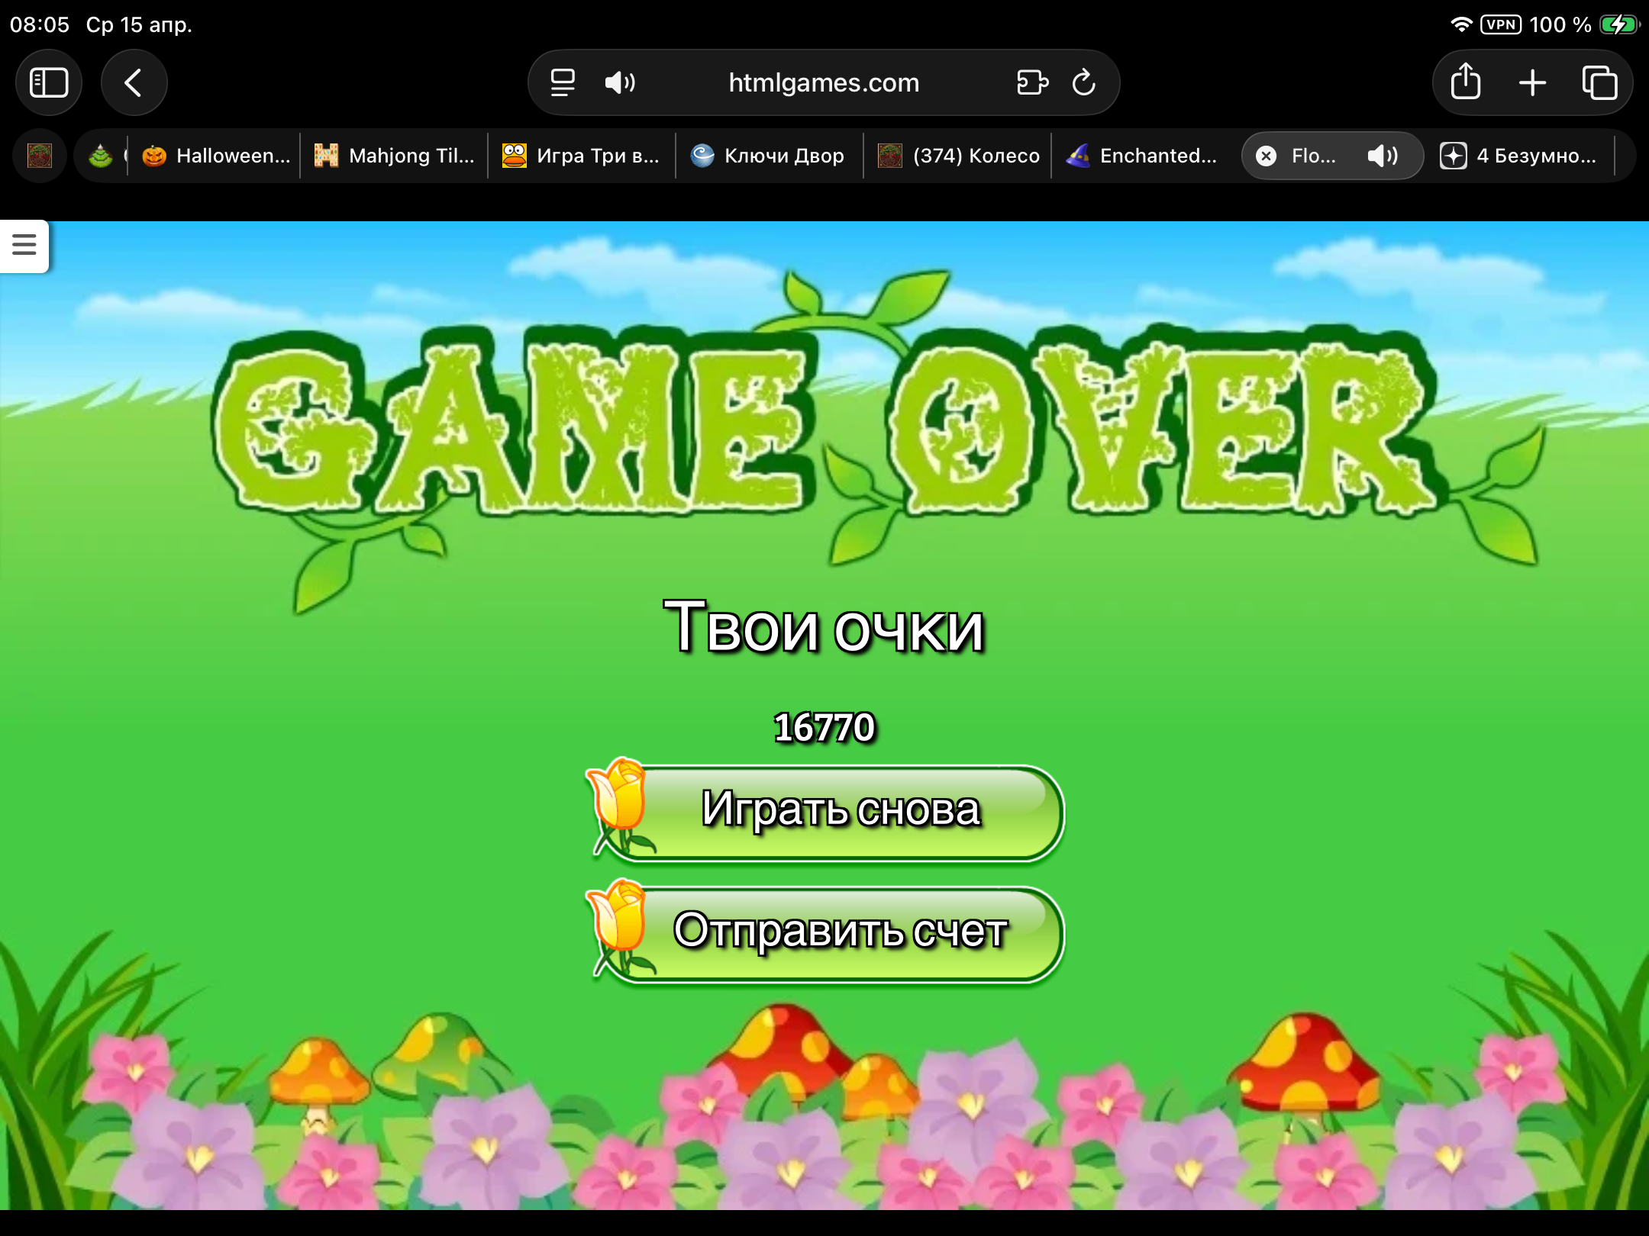Open the Safari sidebar panel
Screen dimensions: 1649x1236
point(49,82)
